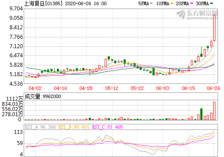Viewport: 224px width, 157px height.
Task: Click the tall red candlestick before 05-12
Action: click(106, 63)
